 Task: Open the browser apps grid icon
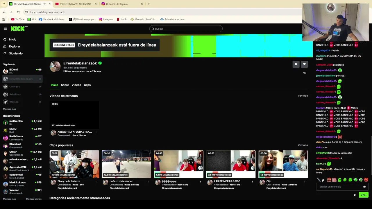pyautogui.click(x=4, y=19)
